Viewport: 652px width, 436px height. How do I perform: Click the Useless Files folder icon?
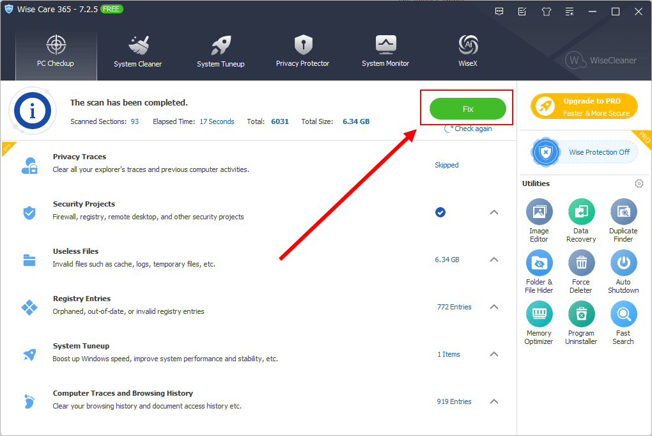(x=29, y=260)
